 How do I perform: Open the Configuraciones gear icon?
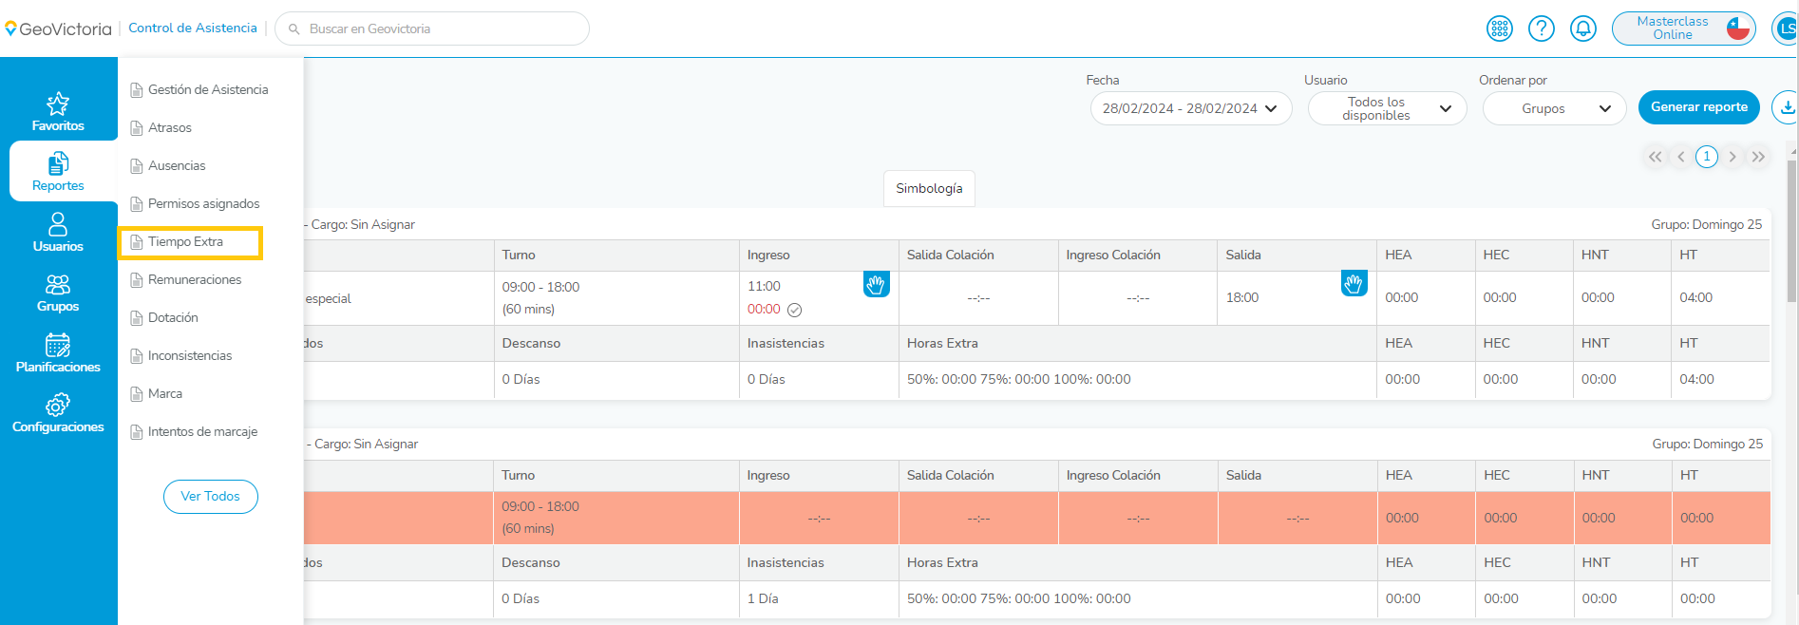click(x=58, y=406)
